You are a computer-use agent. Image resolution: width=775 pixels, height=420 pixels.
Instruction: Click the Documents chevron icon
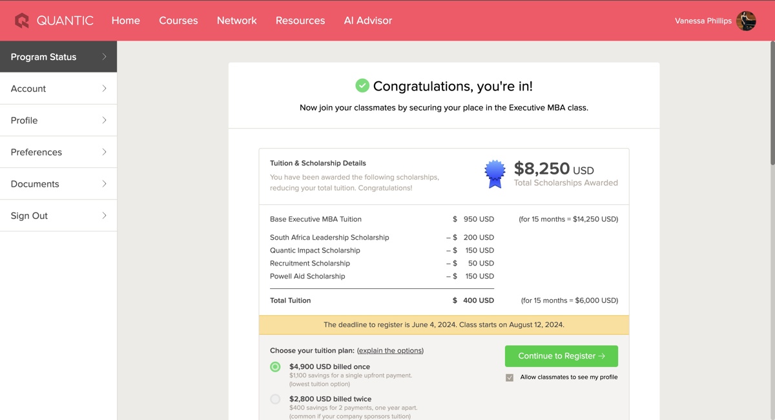(104, 184)
